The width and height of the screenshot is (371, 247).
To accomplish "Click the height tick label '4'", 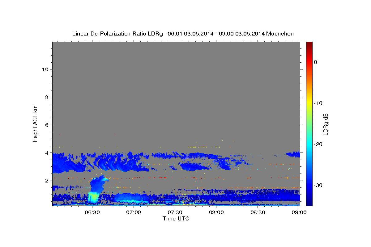I will click(46, 153).
